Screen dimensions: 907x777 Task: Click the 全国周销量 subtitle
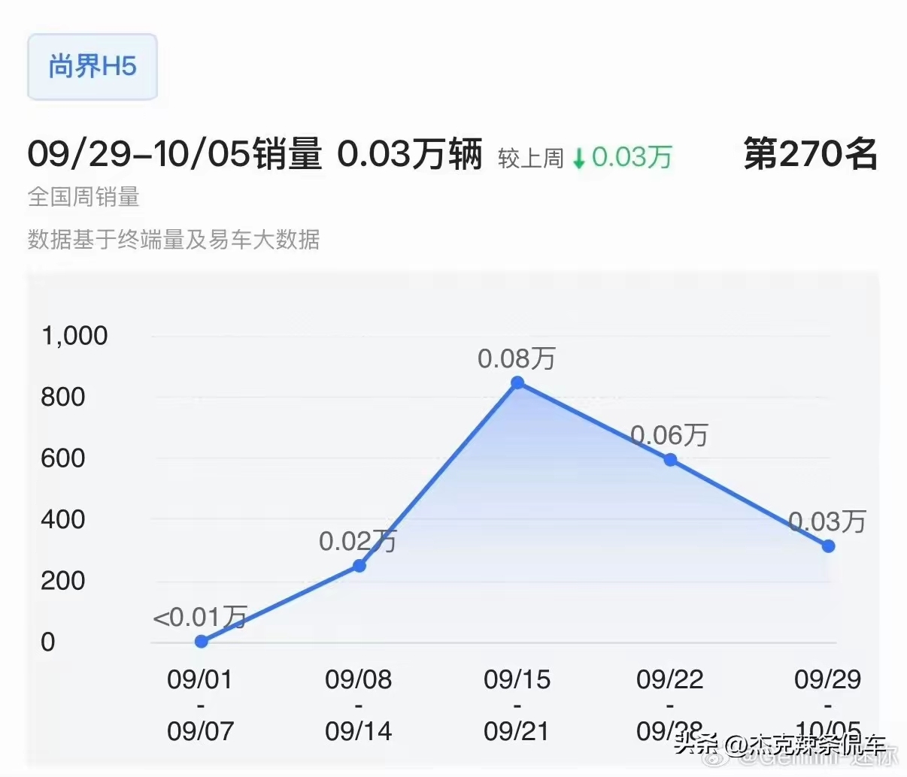click(x=83, y=198)
